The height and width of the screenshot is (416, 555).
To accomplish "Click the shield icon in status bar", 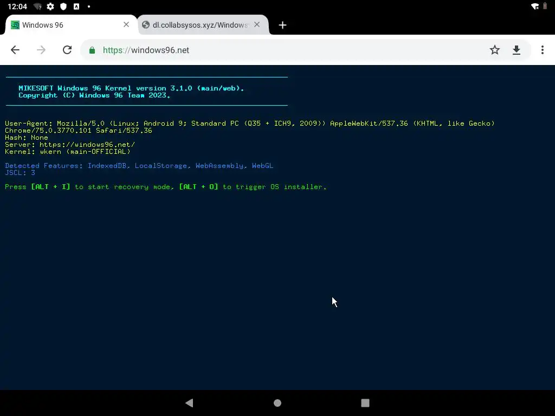I will [x=63, y=6].
